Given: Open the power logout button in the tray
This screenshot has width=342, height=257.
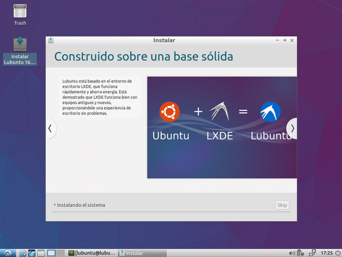Looking at the screenshot, I should tap(338, 253).
